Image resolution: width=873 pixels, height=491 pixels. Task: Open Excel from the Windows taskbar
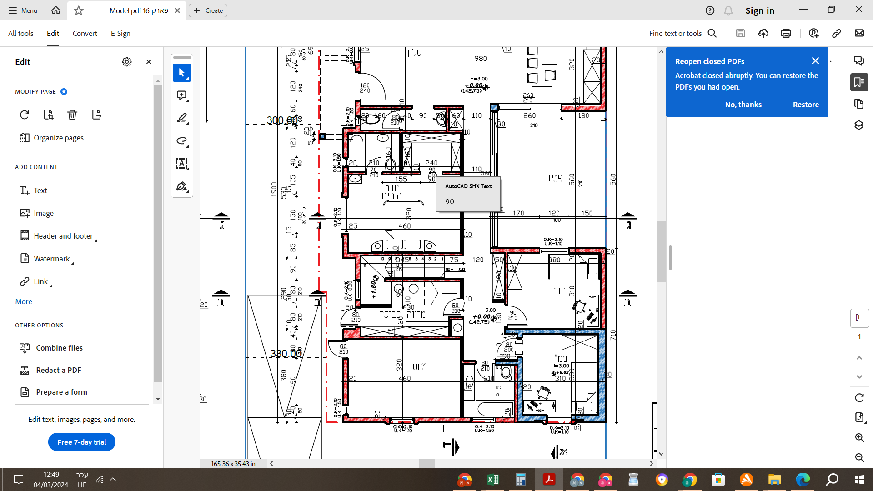tap(492, 480)
